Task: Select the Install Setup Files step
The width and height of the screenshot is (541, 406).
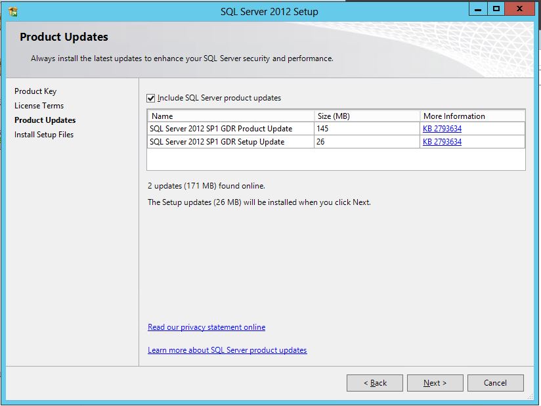Action: [x=44, y=135]
